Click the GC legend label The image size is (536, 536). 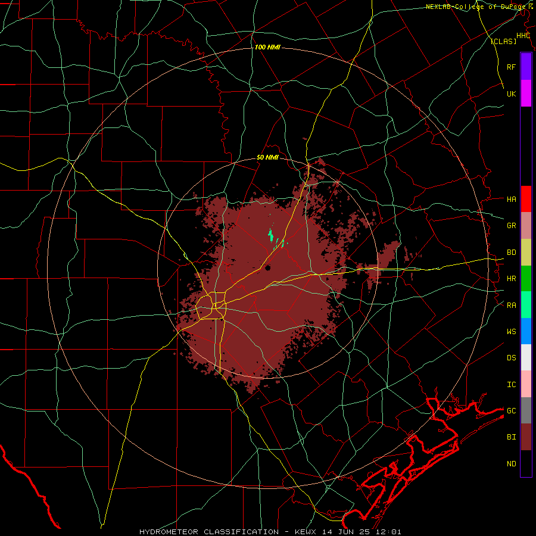511,410
